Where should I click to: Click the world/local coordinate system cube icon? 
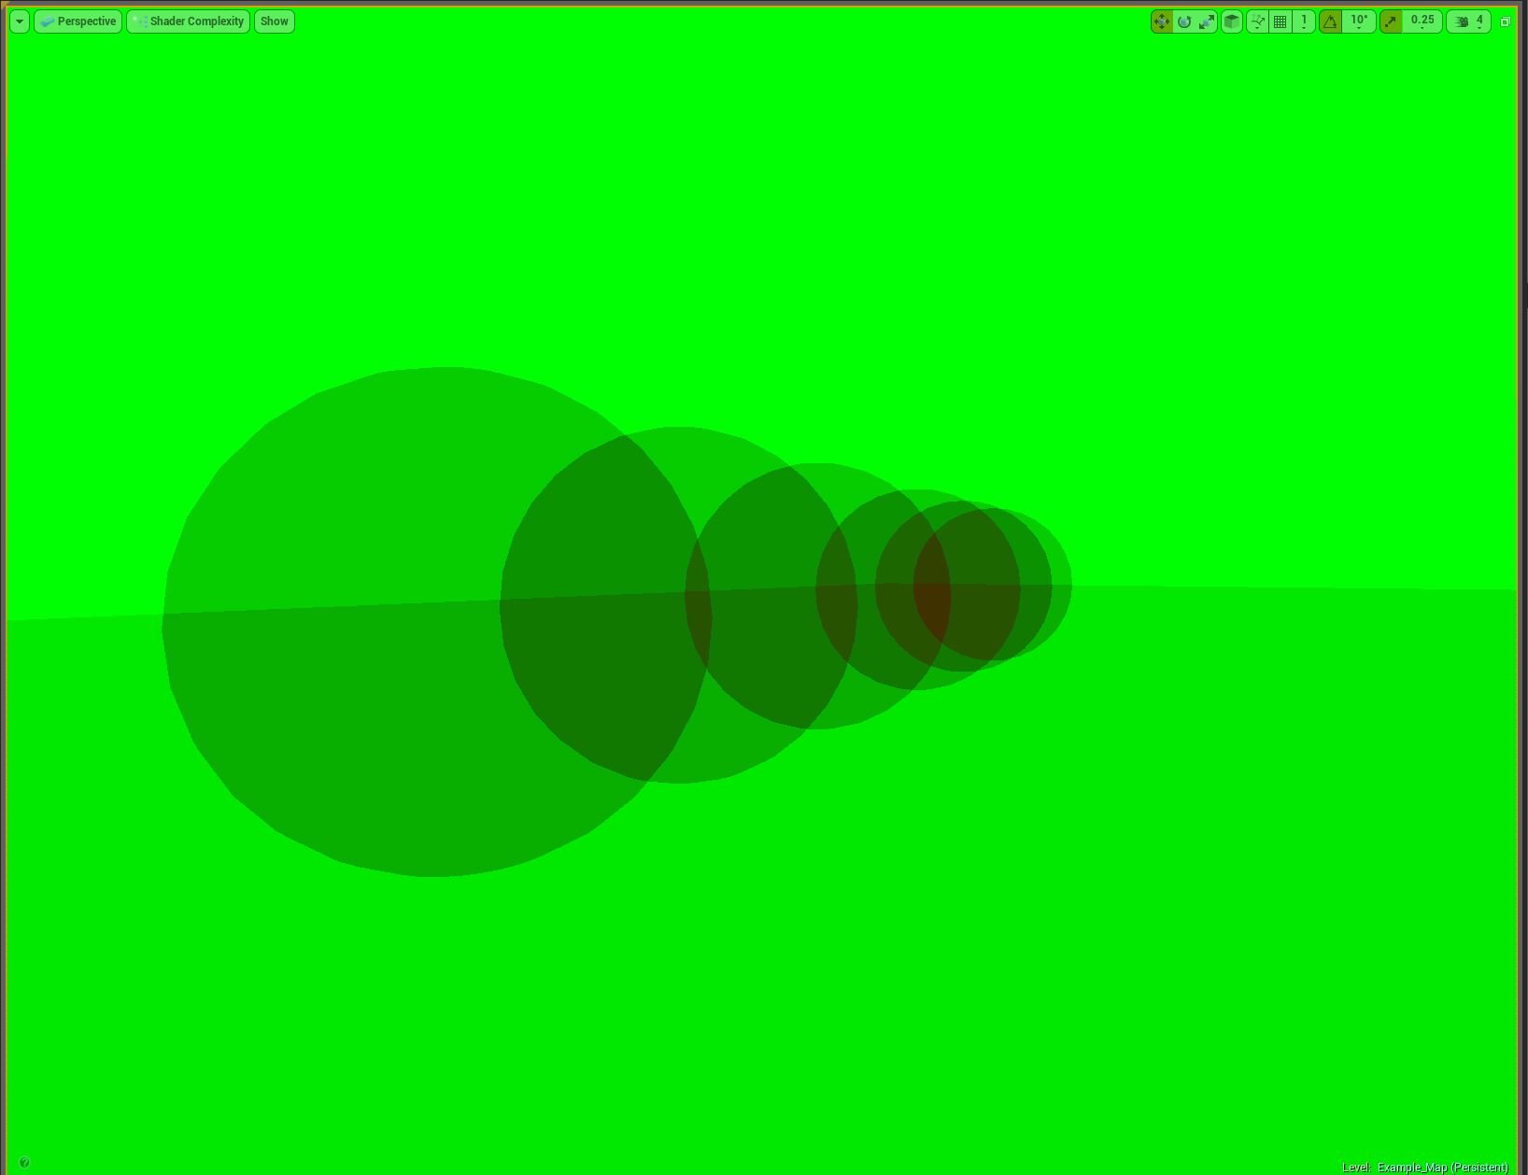pyautogui.click(x=1230, y=21)
